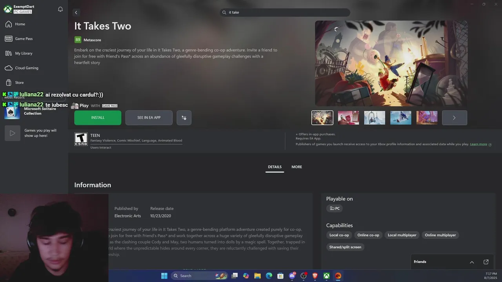This screenshot has height=282, width=502.
Task: Click the ESRB Teen rating icon
Action: (x=81, y=139)
